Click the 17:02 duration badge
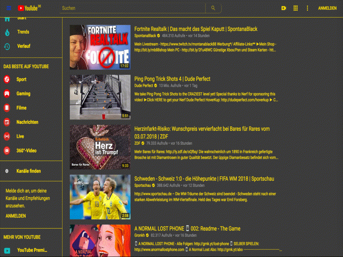 124,66
